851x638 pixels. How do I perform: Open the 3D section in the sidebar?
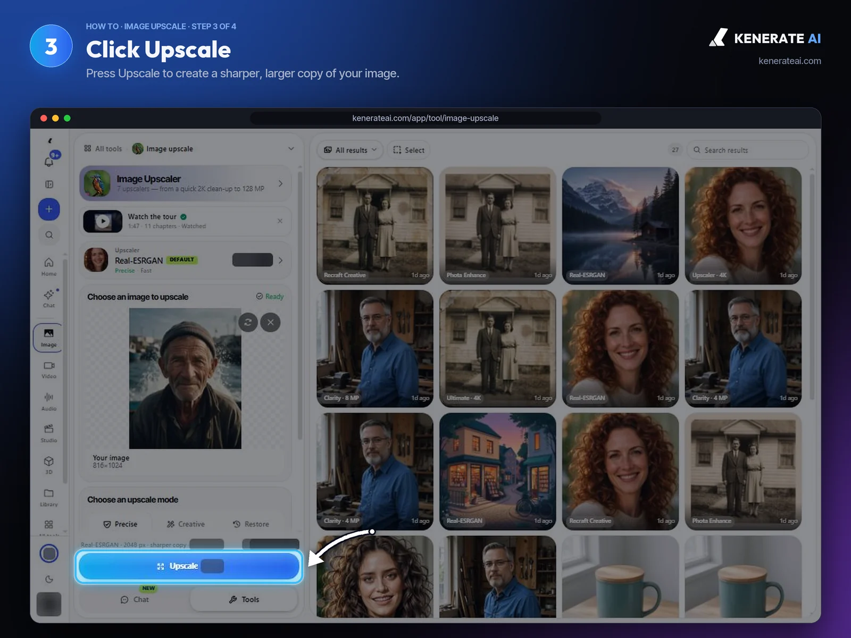click(x=49, y=465)
